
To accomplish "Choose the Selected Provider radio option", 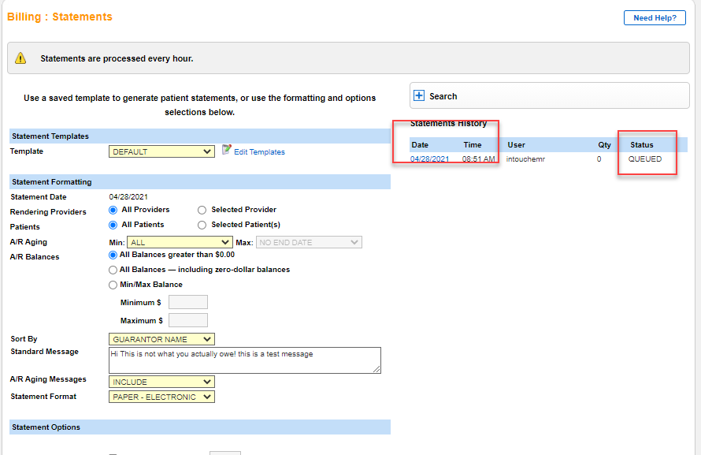I will pos(202,211).
